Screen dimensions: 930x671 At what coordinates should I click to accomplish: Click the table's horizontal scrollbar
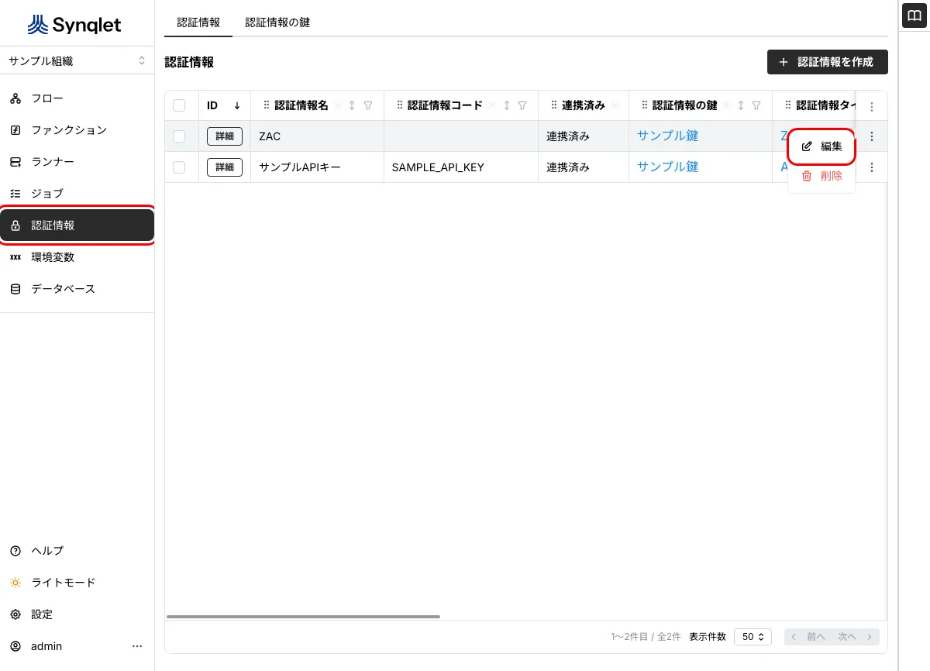pyautogui.click(x=303, y=617)
